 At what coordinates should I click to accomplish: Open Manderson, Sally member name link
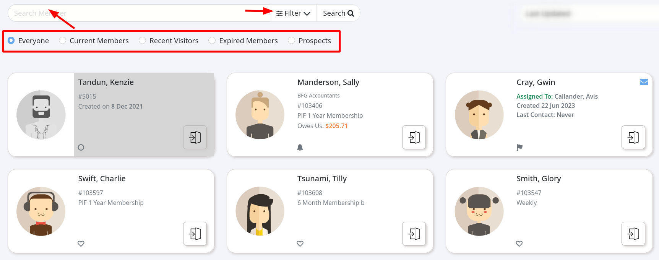pos(328,82)
